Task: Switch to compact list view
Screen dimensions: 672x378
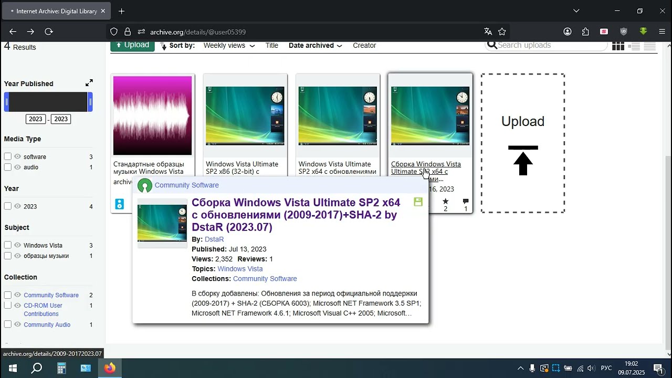Action: [x=650, y=46]
